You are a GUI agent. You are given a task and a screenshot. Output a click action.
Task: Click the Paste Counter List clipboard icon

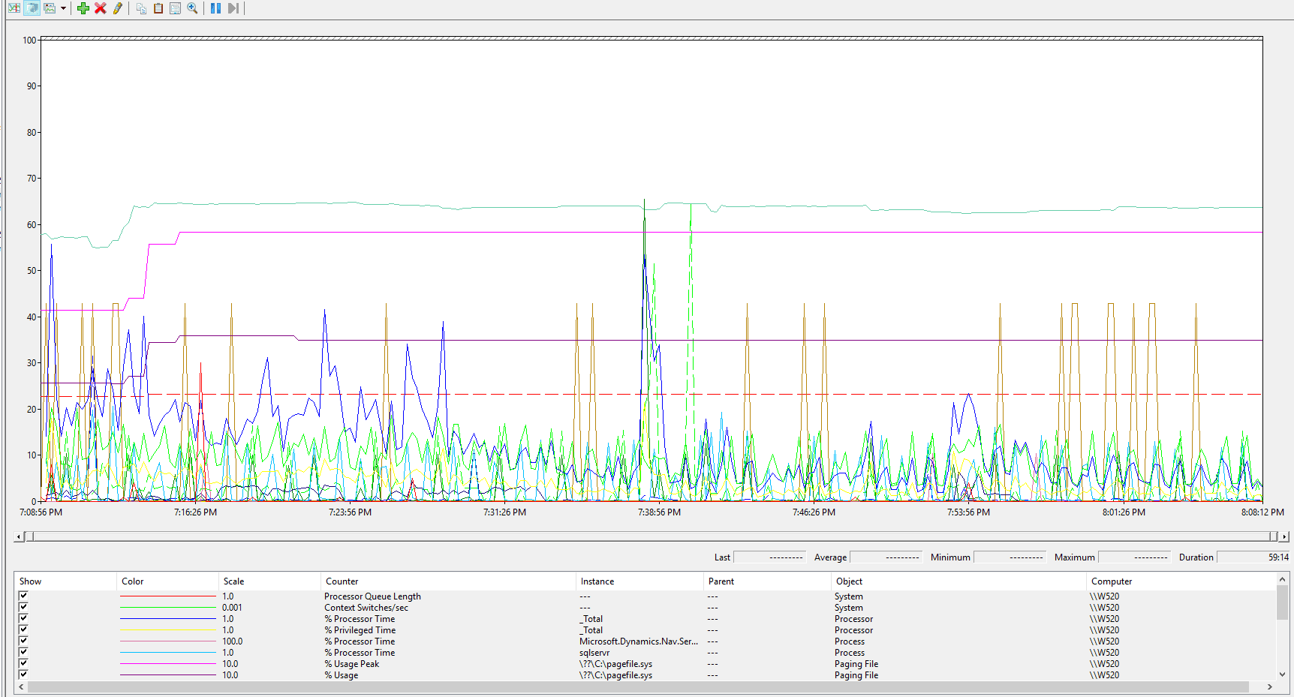pos(158,8)
